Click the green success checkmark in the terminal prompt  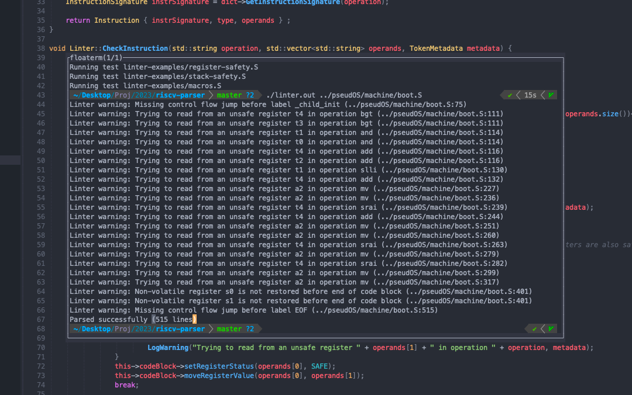coord(510,95)
